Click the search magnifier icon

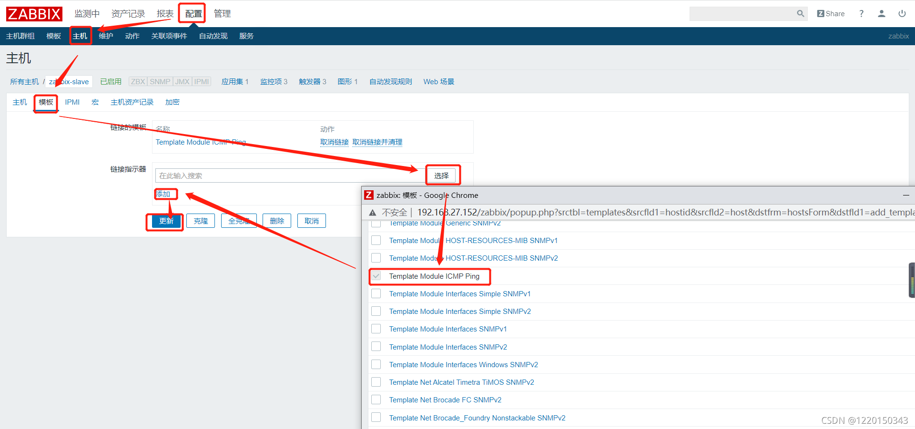point(801,14)
